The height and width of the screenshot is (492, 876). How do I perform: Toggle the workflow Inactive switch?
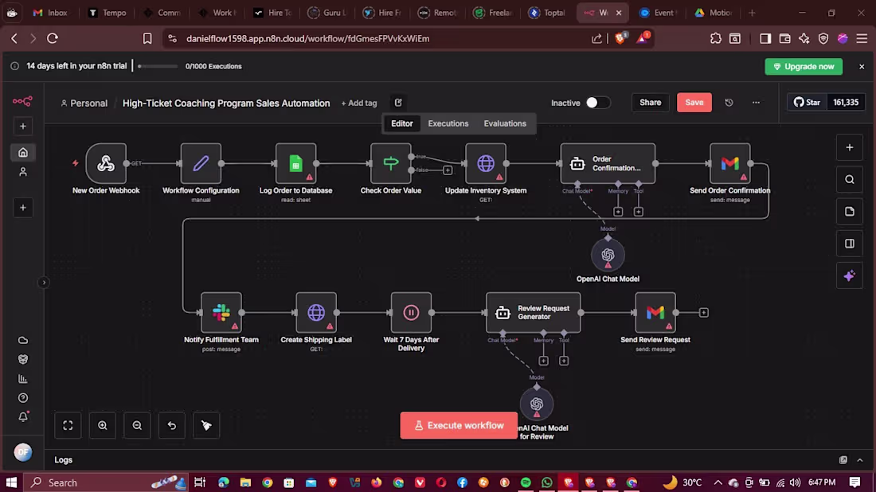coord(597,103)
